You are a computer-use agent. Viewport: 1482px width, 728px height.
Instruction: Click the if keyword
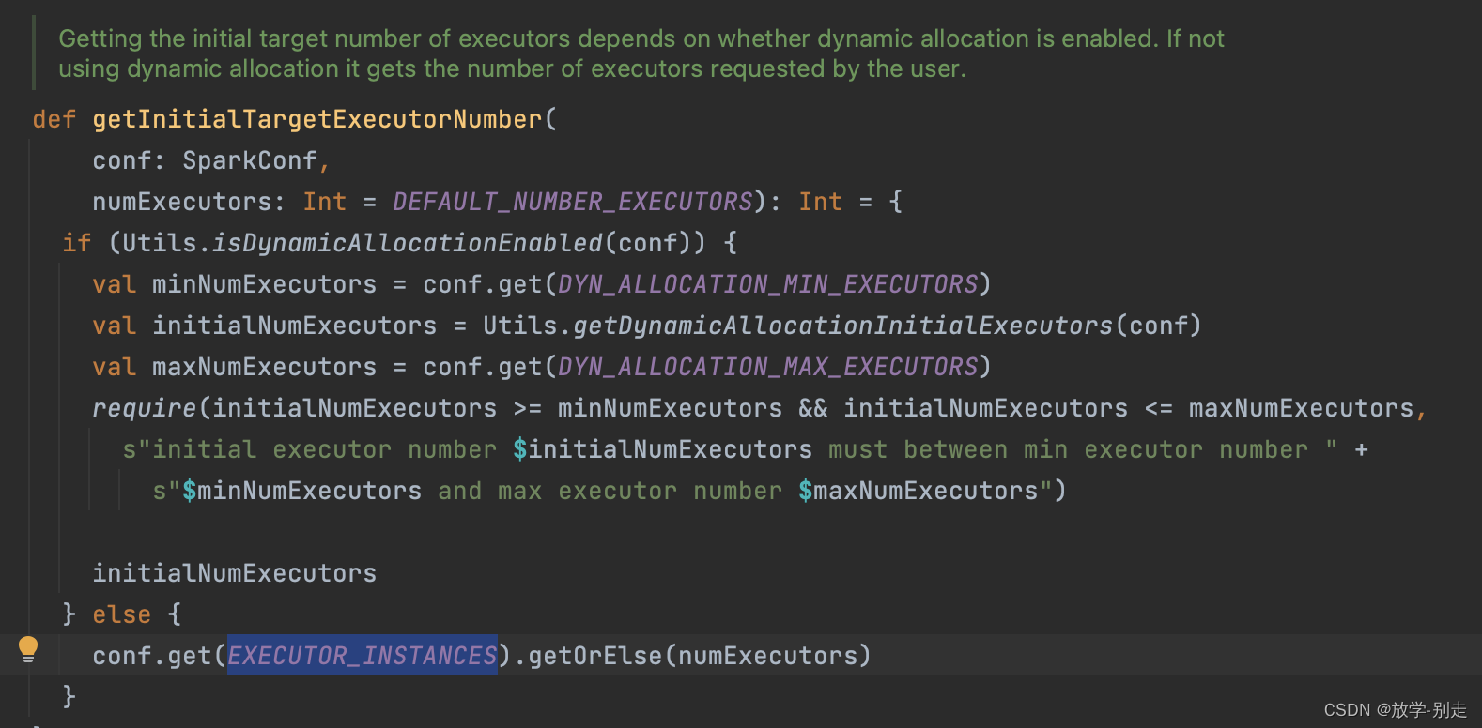click(x=77, y=243)
